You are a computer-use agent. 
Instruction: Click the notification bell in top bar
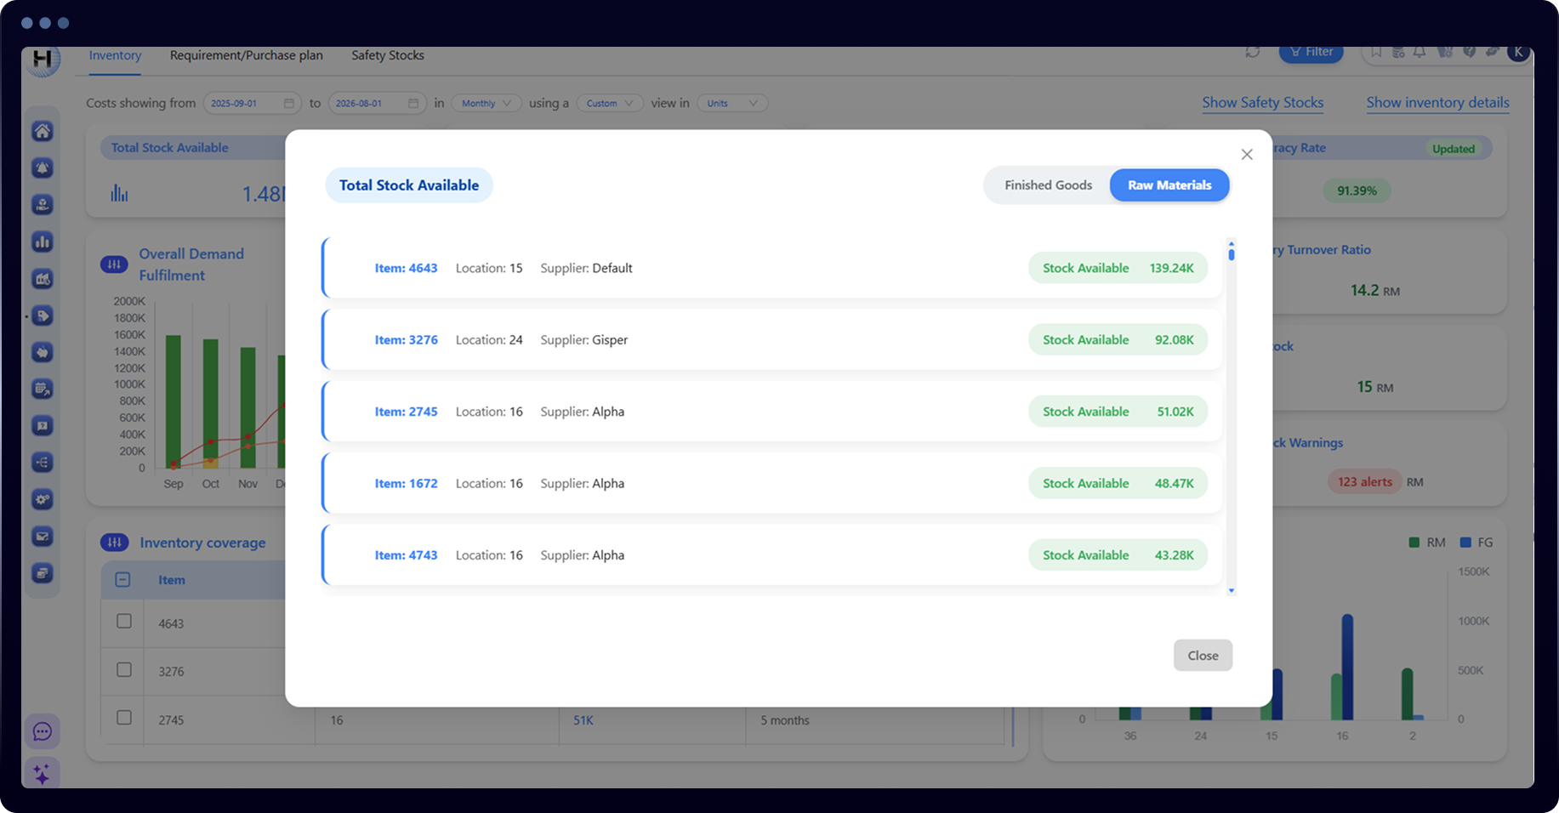1420,52
